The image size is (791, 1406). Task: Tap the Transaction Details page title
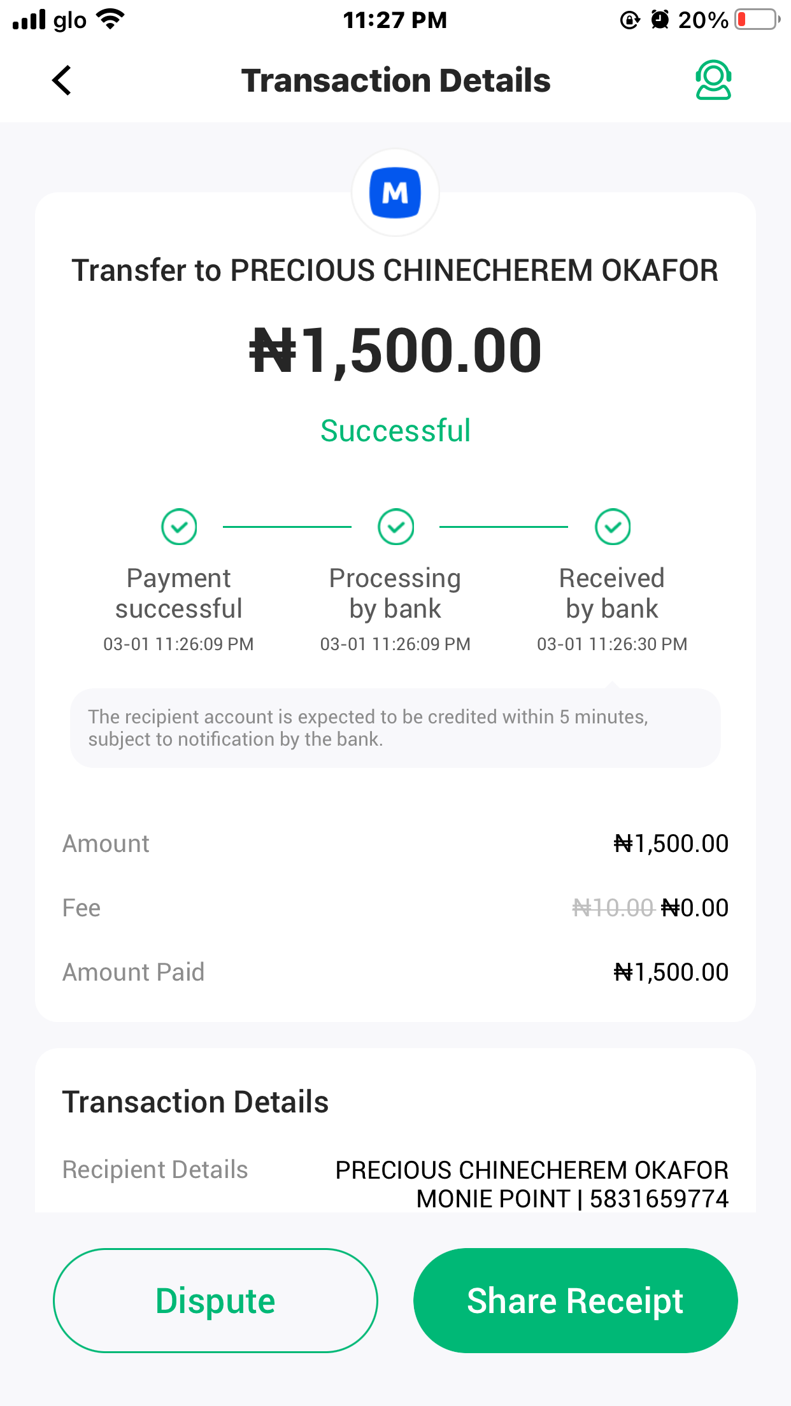pos(396,81)
